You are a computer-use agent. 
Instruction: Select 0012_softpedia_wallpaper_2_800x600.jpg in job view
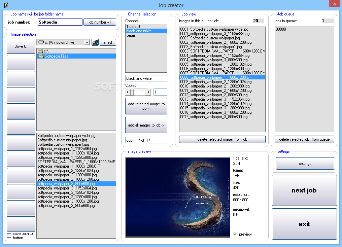(x=222, y=95)
